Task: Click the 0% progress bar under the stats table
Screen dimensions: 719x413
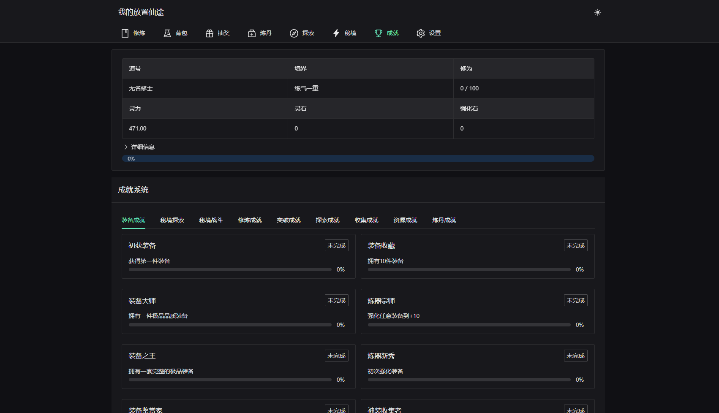Action: [x=358, y=158]
